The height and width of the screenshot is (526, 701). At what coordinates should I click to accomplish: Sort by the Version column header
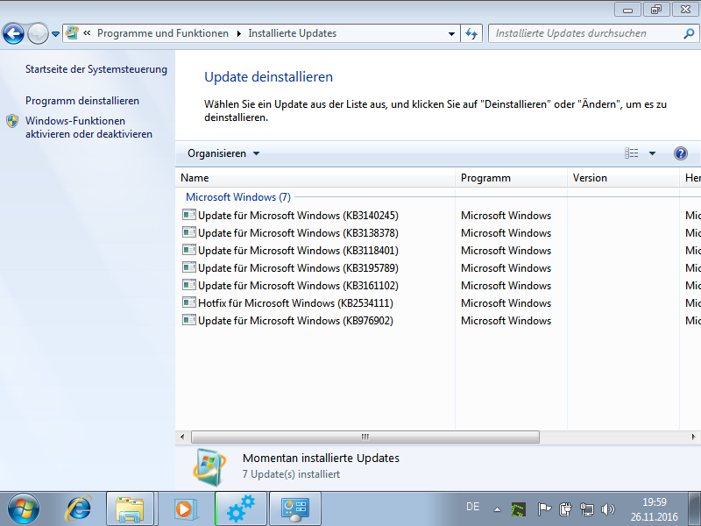[x=623, y=178]
